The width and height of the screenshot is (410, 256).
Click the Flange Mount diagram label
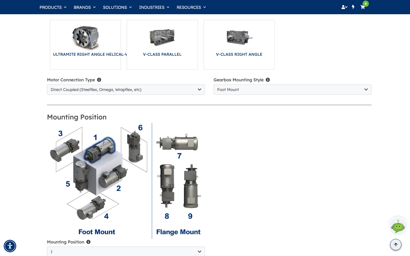pos(178,232)
